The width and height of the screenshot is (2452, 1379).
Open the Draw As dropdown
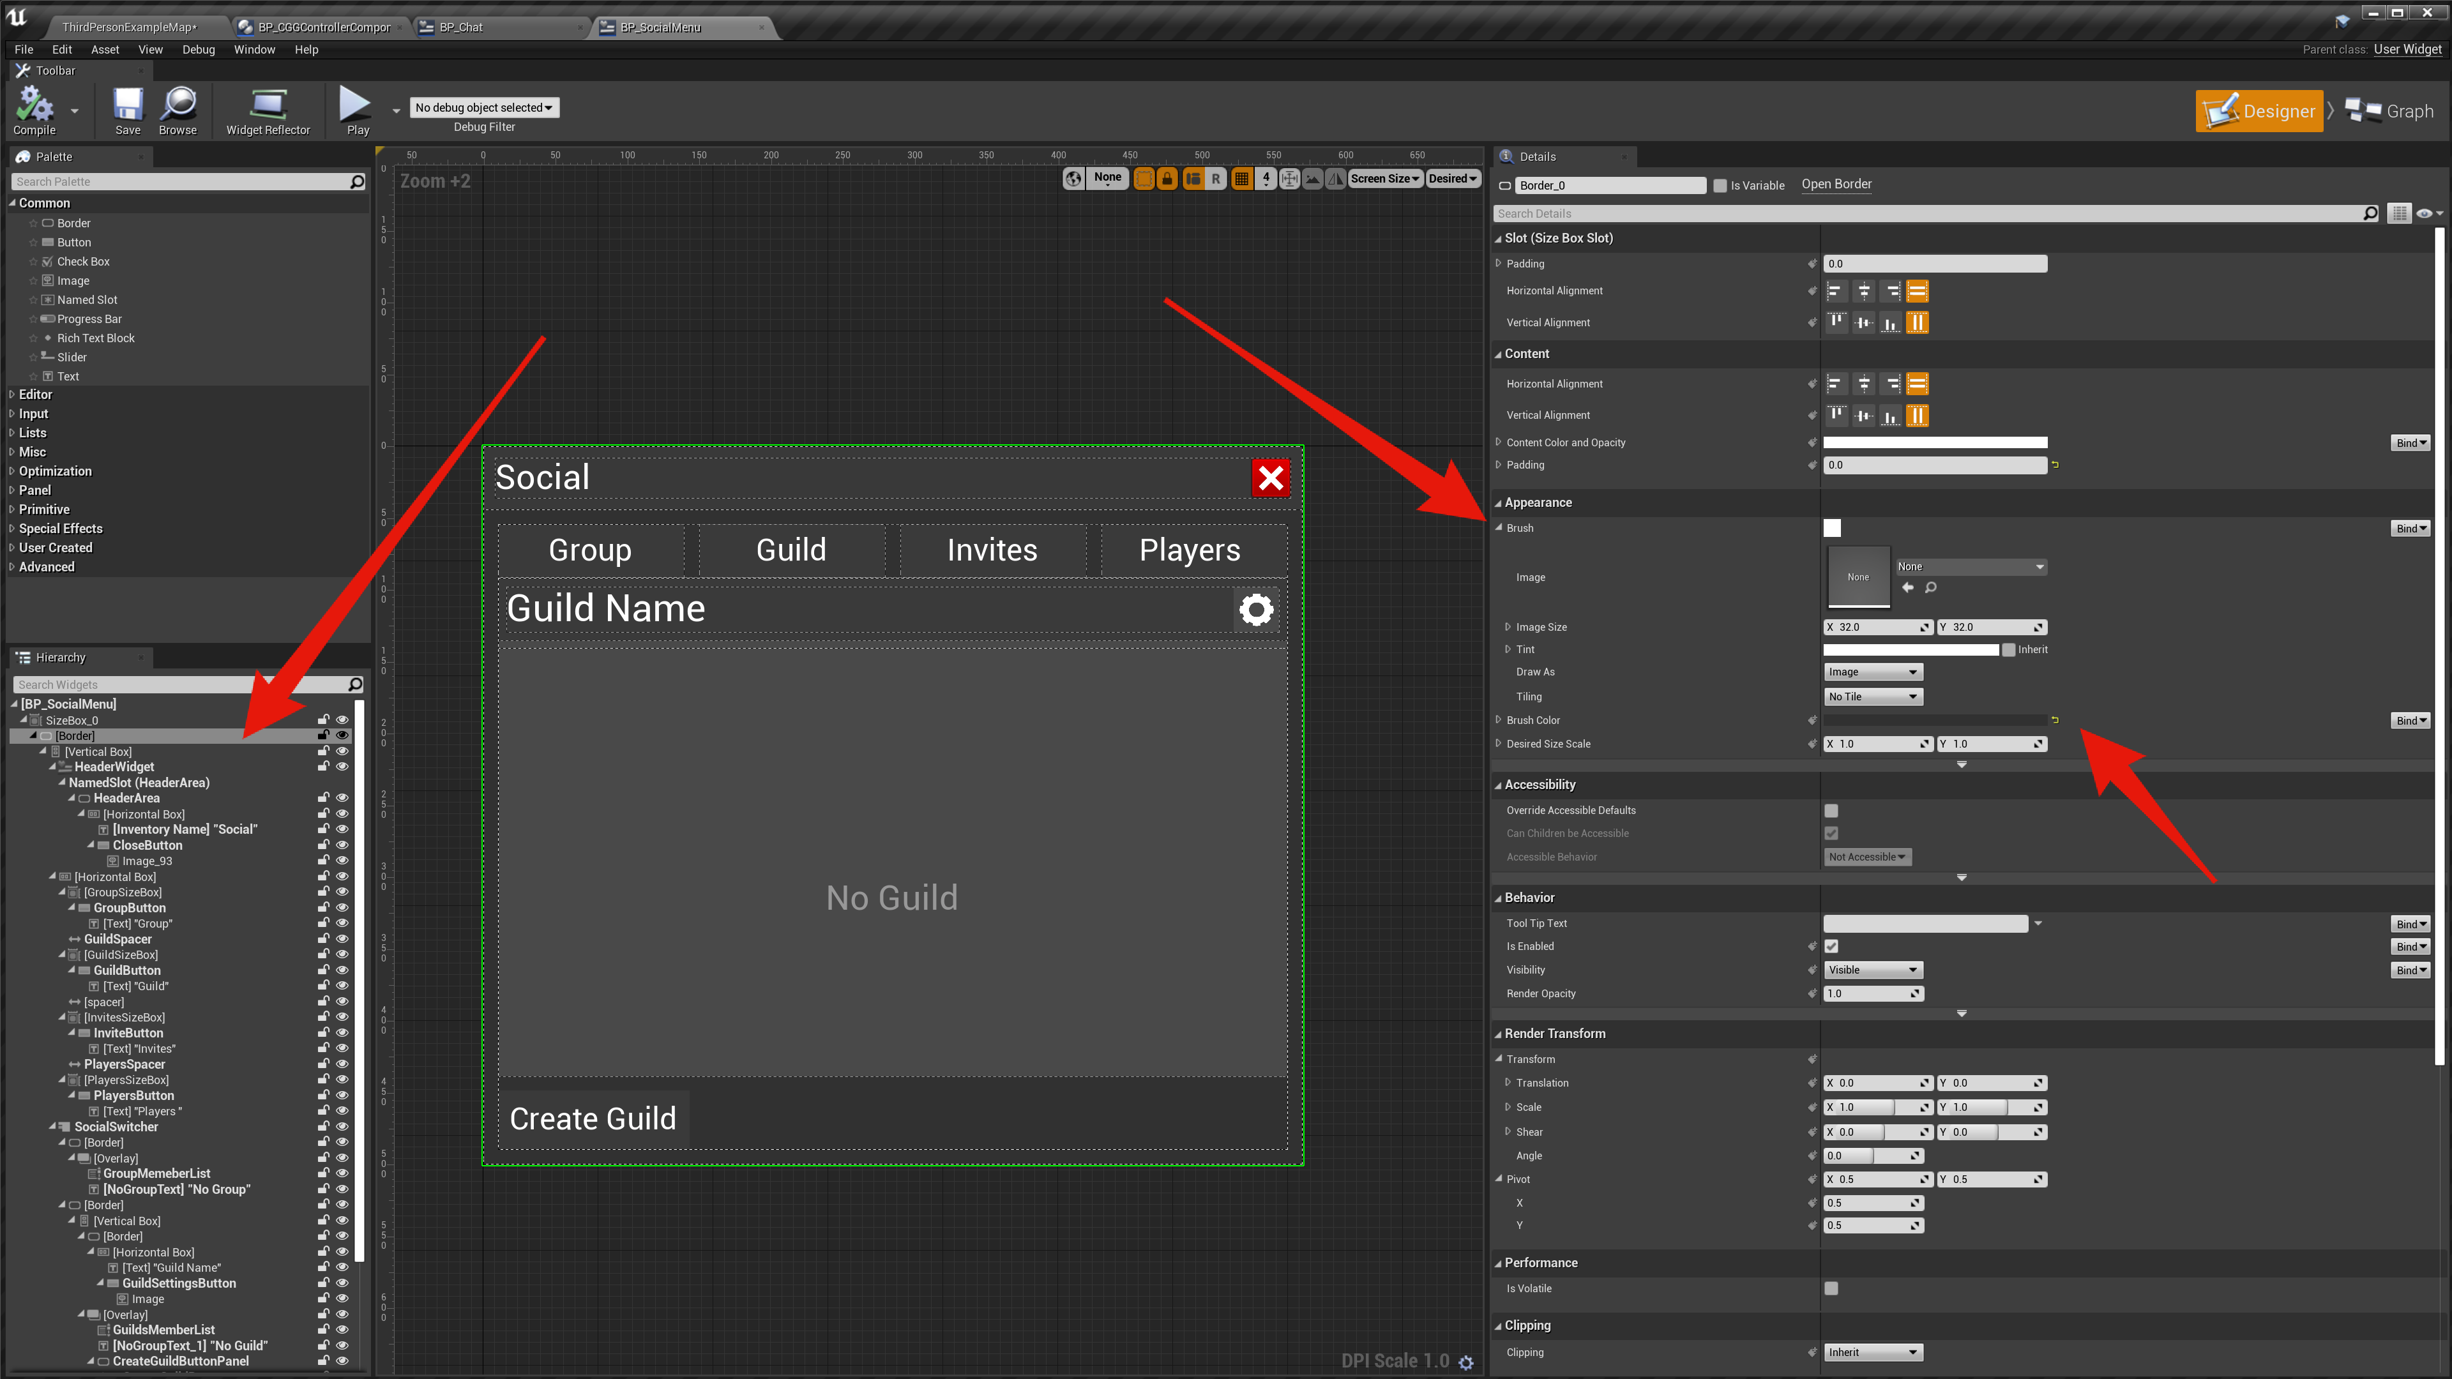pos(1872,672)
